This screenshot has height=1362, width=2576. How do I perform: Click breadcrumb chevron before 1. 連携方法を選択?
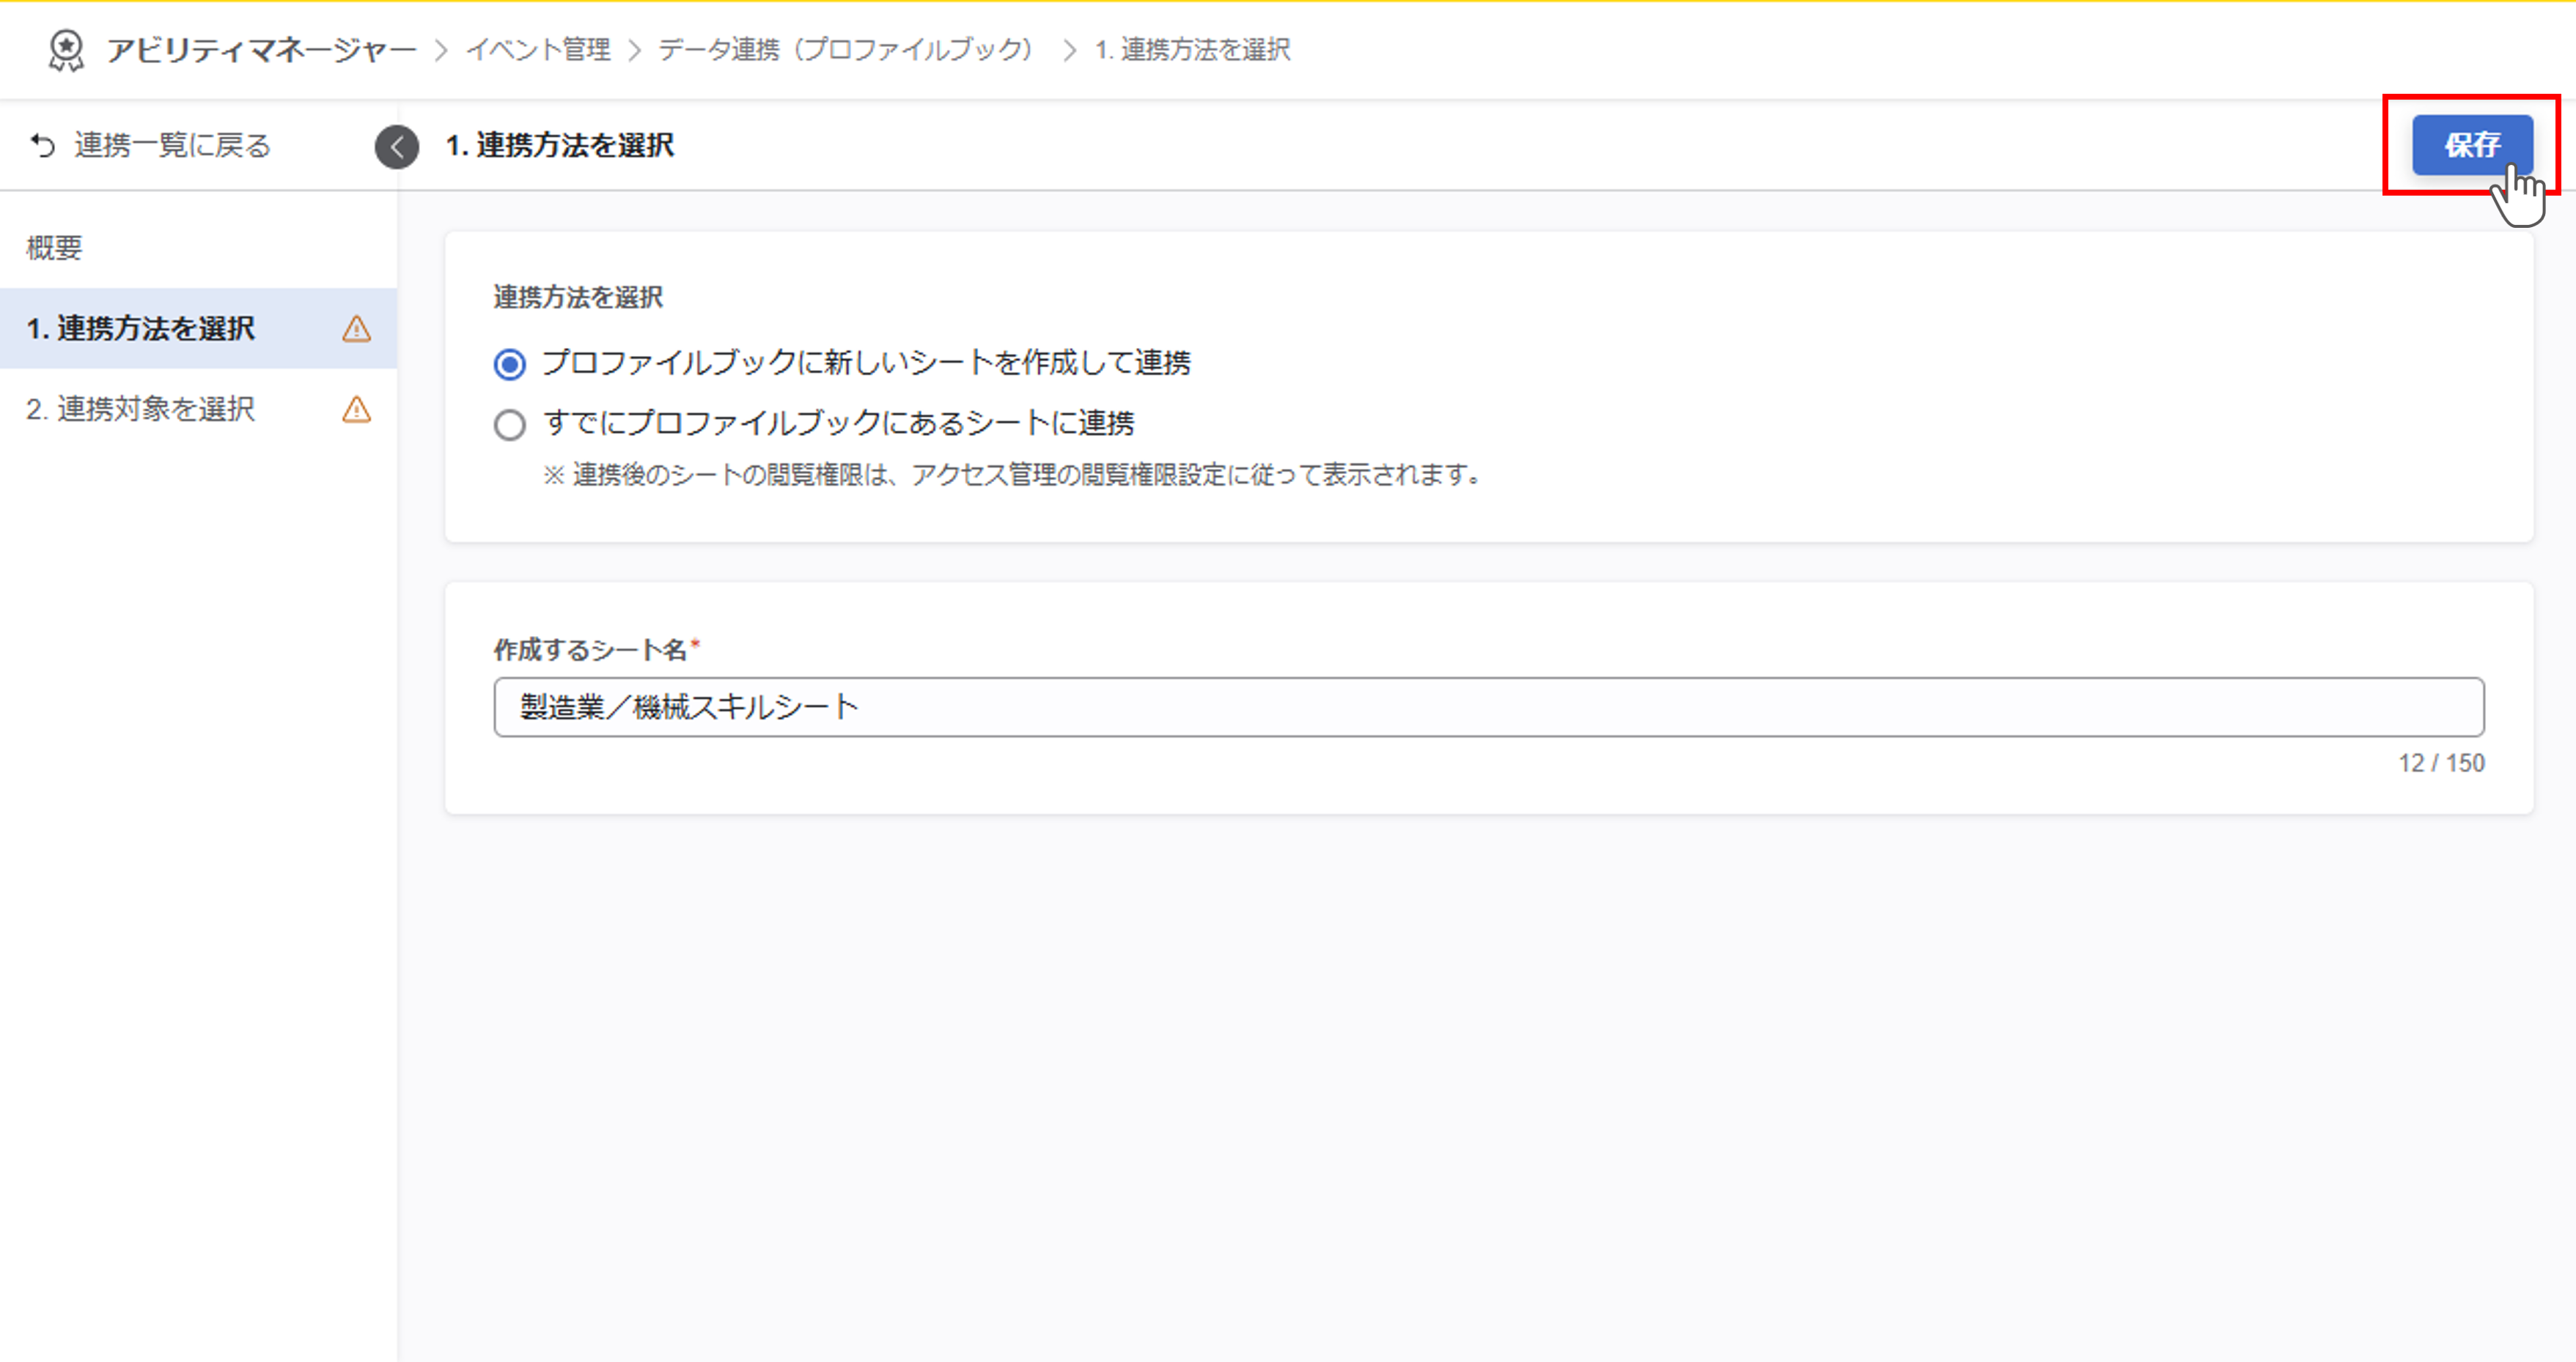point(1070,51)
